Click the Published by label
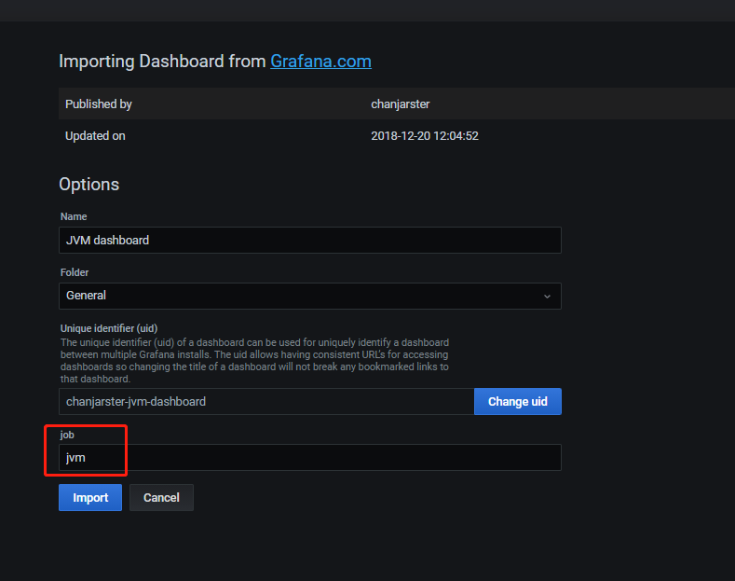The image size is (735, 581). [99, 104]
